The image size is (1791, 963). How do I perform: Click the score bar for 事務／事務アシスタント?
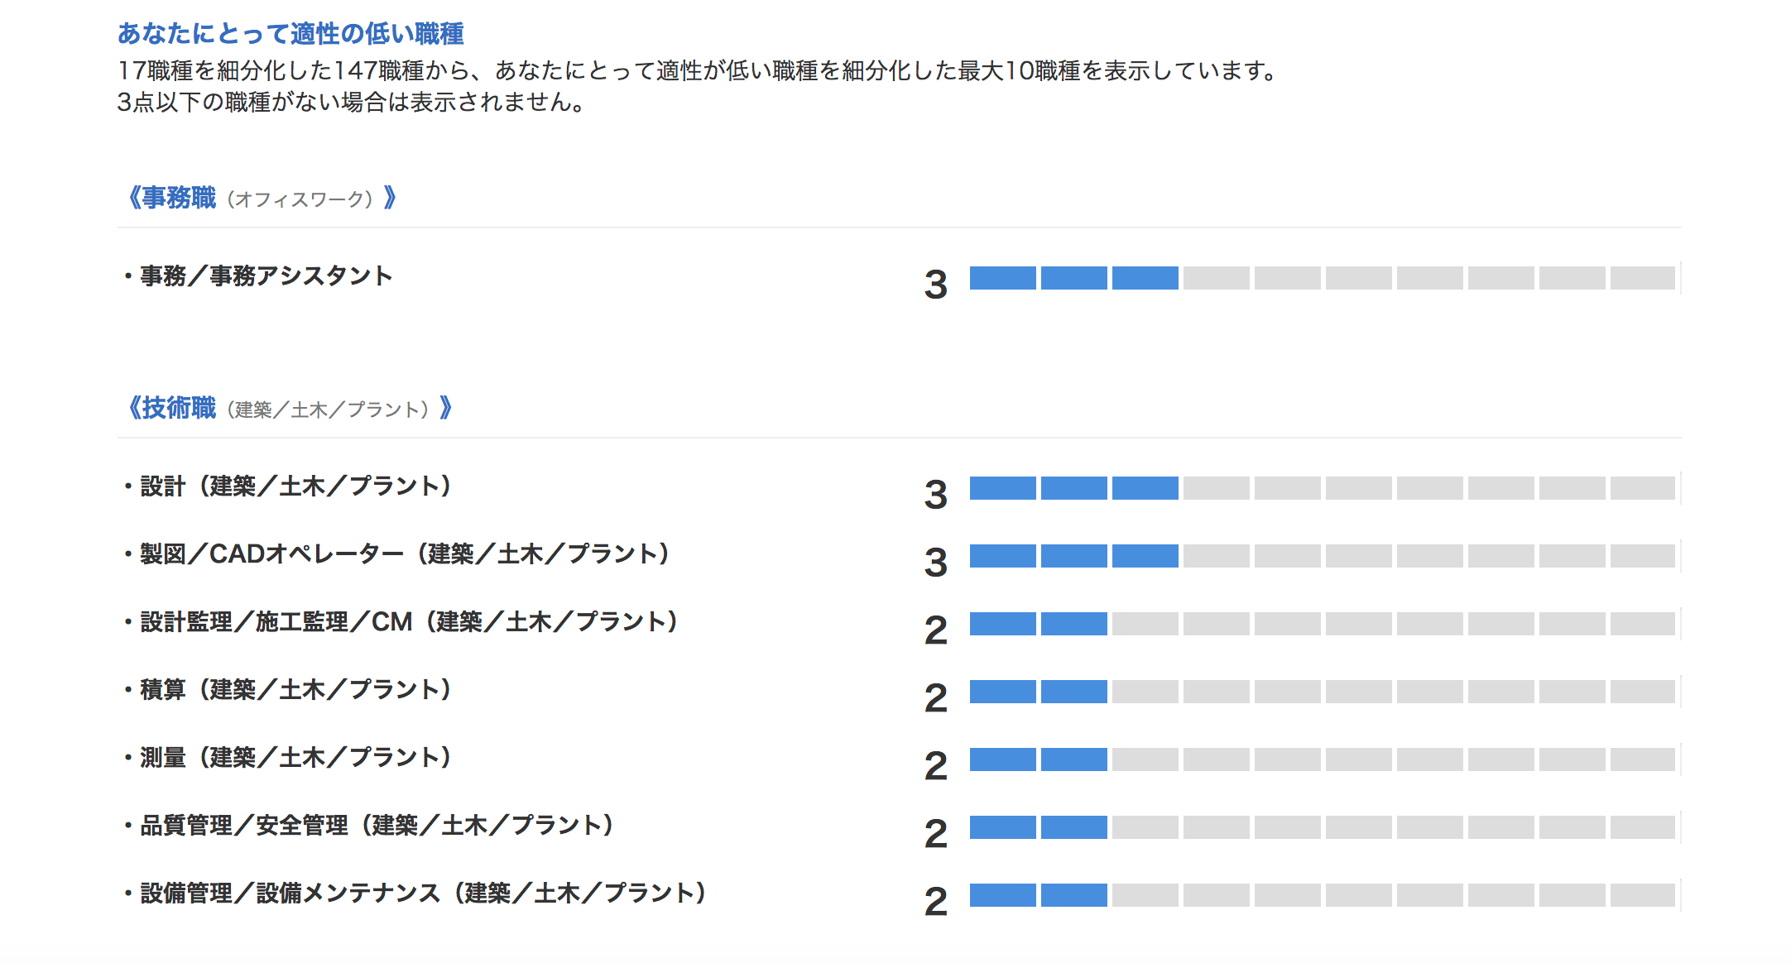click(1323, 278)
